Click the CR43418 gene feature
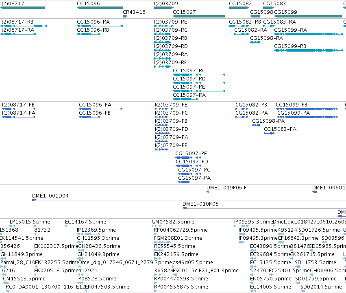 [x=125, y=16]
